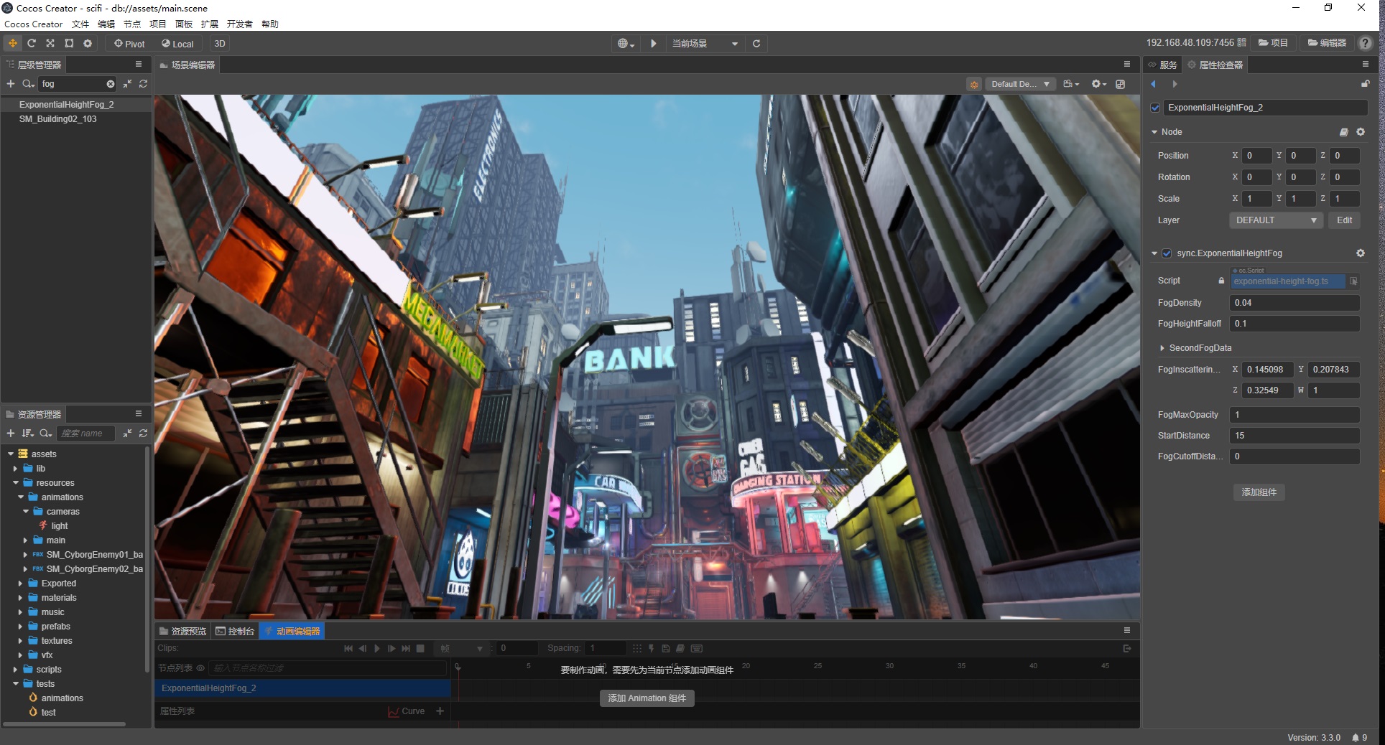The image size is (1385, 745).
Task: Select the Rect transform tool
Action: click(69, 43)
